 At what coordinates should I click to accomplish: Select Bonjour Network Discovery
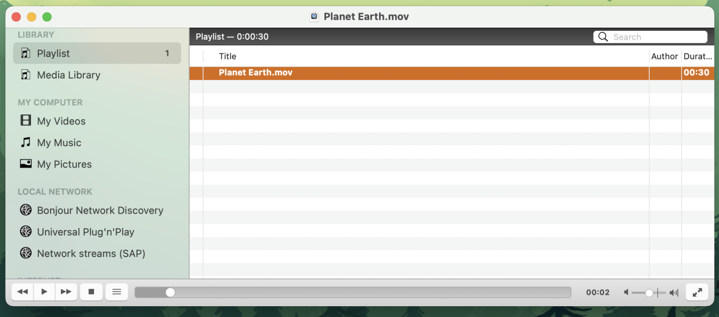(100, 210)
